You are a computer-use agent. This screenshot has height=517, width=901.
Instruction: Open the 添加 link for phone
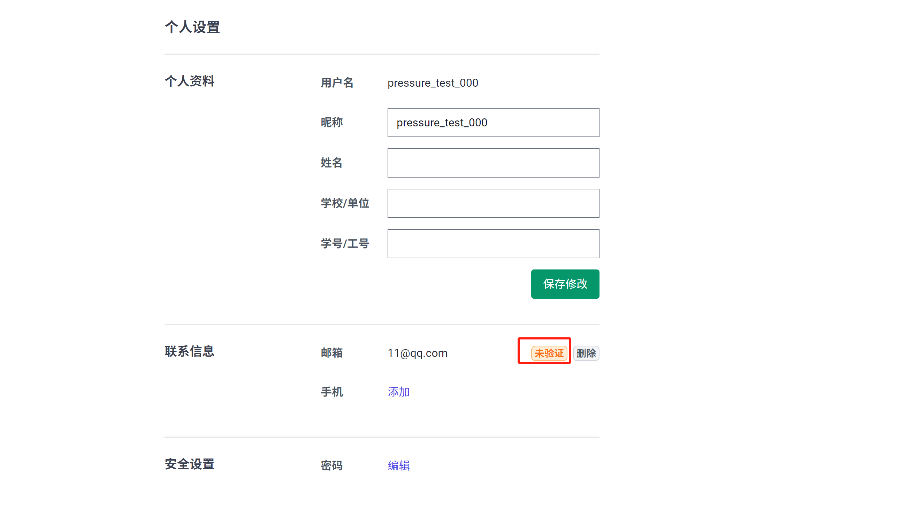(x=398, y=392)
